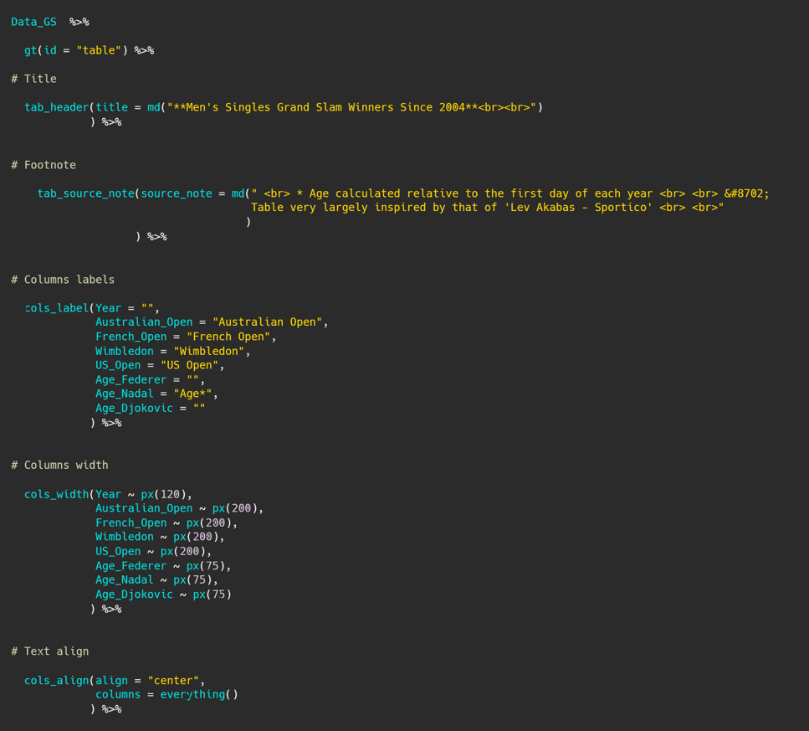Click the cols_label function name
809x731 pixels.
(x=56, y=308)
